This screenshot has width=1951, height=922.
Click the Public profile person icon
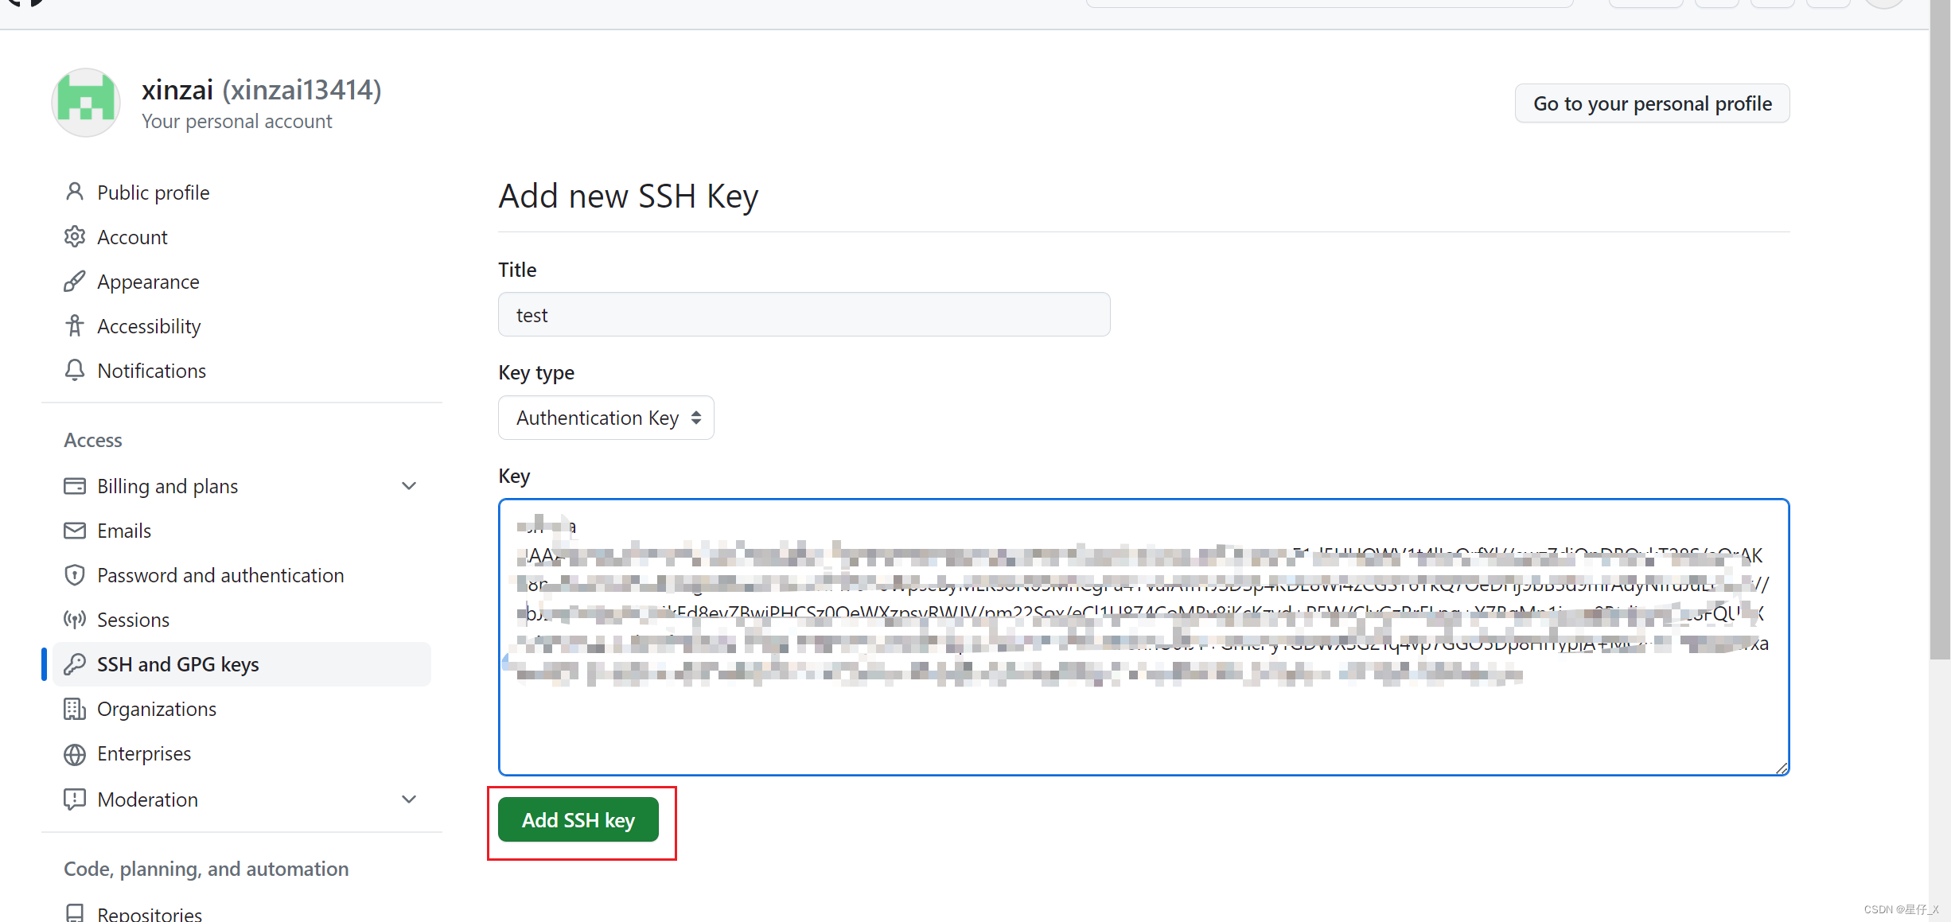click(x=75, y=193)
